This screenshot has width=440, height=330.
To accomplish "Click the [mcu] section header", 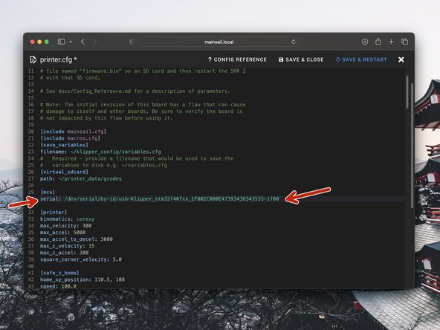I will [48, 192].
